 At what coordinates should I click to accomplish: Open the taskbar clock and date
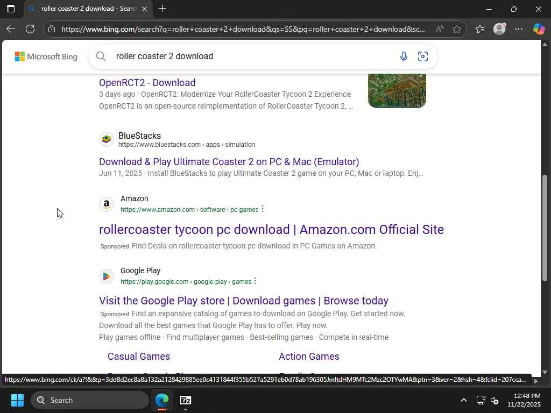(524, 400)
